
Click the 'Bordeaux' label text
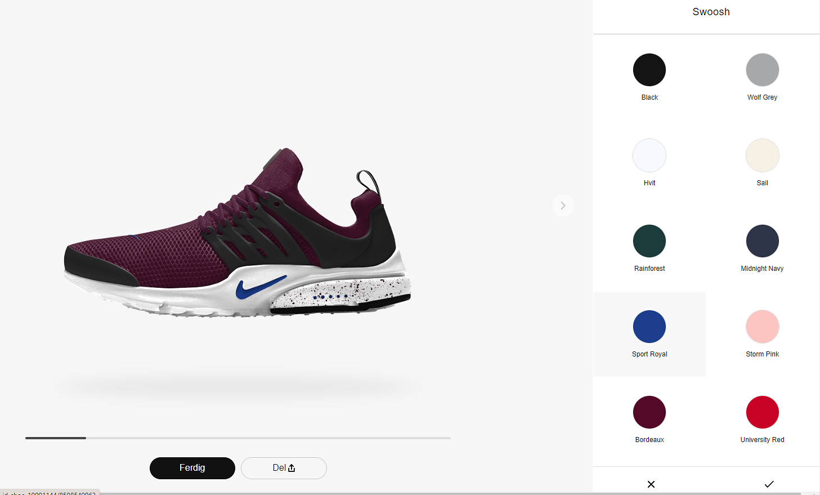tap(649, 440)
